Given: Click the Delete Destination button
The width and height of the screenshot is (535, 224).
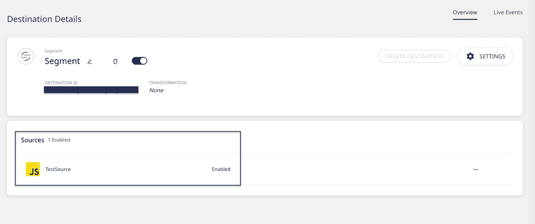Looking at the screenshot, I should pyautogui.click(x=414, y=56).
